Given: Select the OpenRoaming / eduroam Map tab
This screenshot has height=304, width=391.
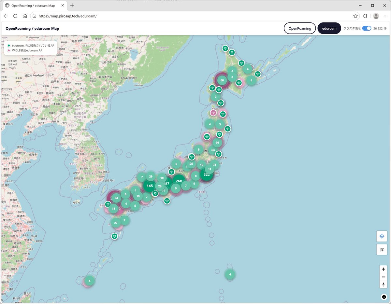Looking at the screenshot, I should pos(33,5).
